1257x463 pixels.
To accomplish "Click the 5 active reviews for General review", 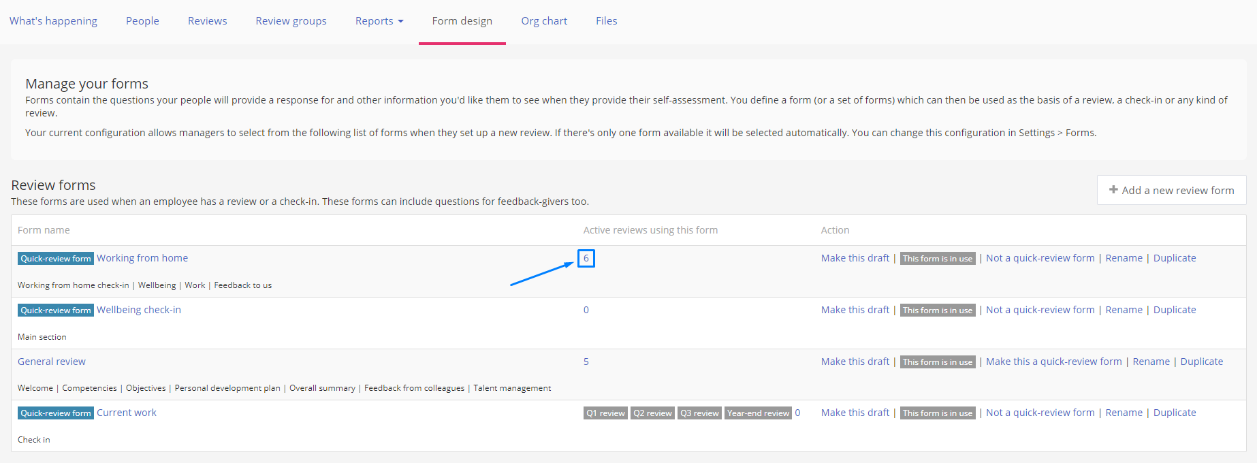I will [x=586, y=362].
